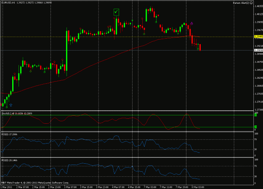This screenshot has width=263, height=189.
Task: Click the 1 Mar 2011 date label
Action: (x=6, y=187)
